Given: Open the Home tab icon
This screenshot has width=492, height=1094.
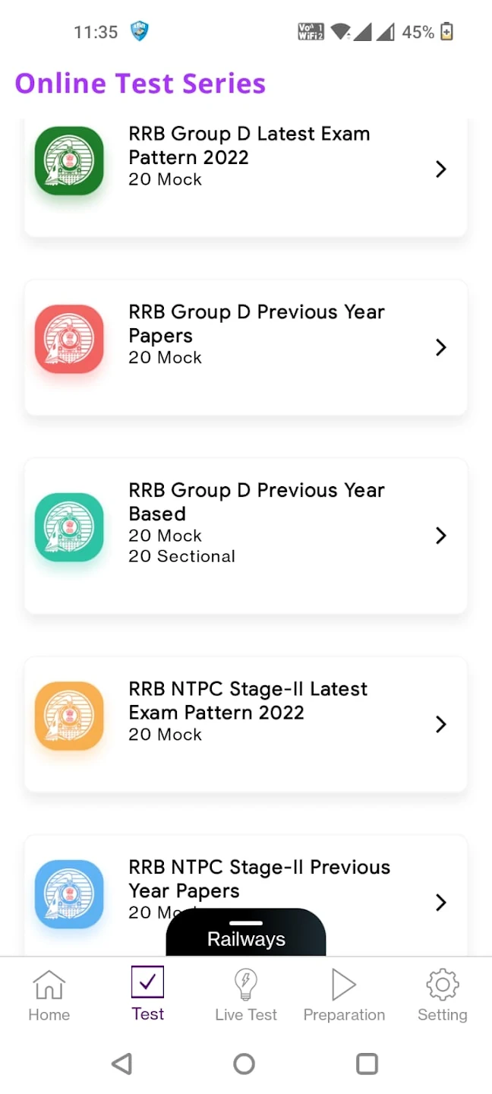Looking at the screenshot, I should 49,985.
